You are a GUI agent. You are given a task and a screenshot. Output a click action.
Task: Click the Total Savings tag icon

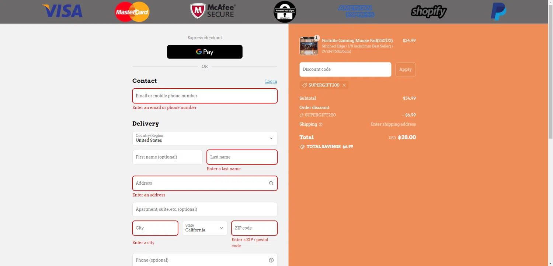(302, 147)
